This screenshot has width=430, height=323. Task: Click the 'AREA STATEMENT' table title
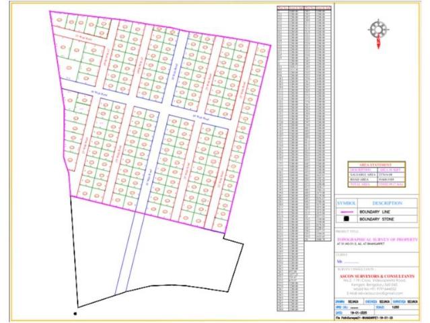375,165
